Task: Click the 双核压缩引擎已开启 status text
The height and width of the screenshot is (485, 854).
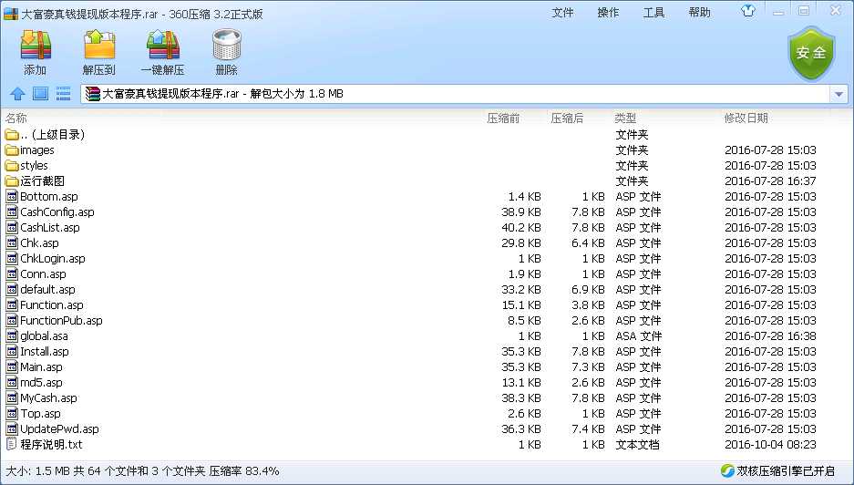Action: 786,470
